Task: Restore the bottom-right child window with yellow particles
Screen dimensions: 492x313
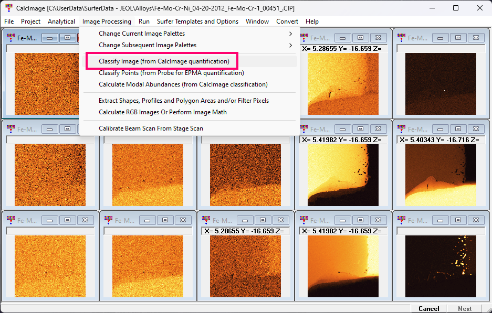Action: pos(458,220)
